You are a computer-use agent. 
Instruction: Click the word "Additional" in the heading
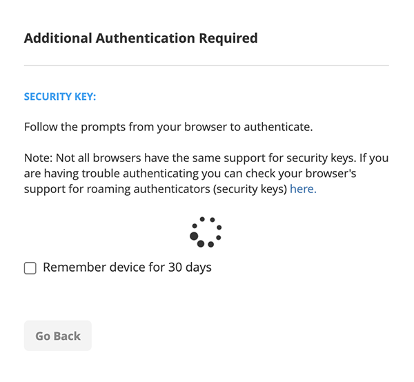click(57, 38)
